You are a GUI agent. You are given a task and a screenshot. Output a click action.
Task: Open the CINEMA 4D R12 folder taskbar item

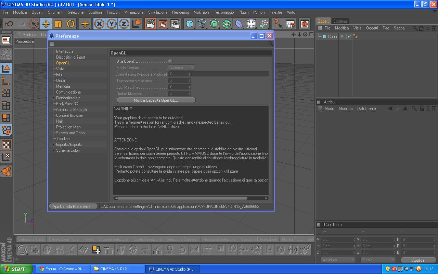click(117, 269)
